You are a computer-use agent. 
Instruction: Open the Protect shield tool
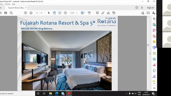tap(154, 71)
